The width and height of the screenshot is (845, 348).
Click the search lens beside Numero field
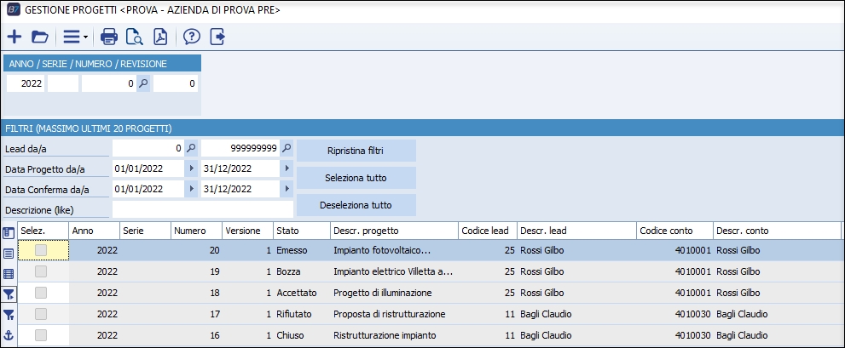(144, 83)
